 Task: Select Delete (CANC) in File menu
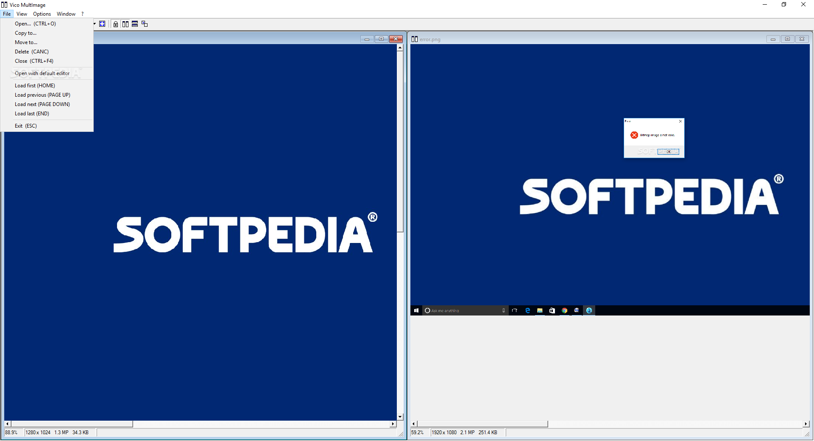click(47, 52)
